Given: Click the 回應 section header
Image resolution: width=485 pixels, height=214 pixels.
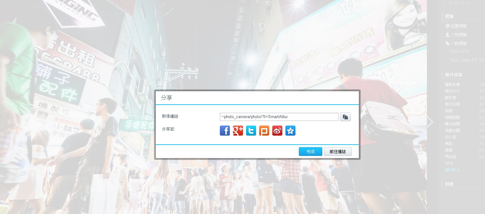Looking at the screenshot, I should coord(449,184).
